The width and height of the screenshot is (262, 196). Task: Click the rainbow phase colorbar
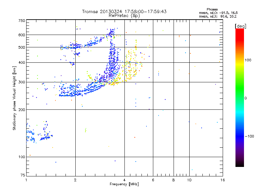[240, 98]
